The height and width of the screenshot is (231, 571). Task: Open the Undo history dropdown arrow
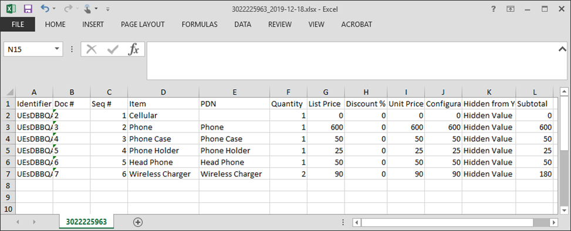coord(54,8)
